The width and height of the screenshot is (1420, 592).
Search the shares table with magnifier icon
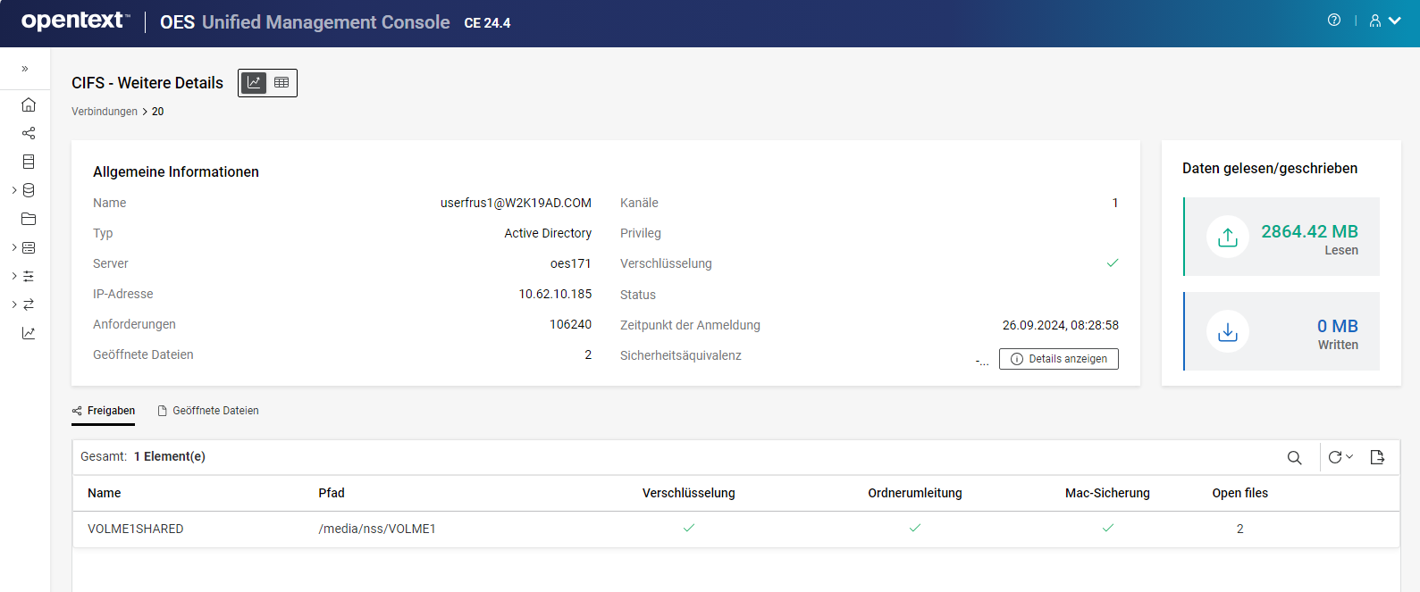click(x=1294, y=457)
